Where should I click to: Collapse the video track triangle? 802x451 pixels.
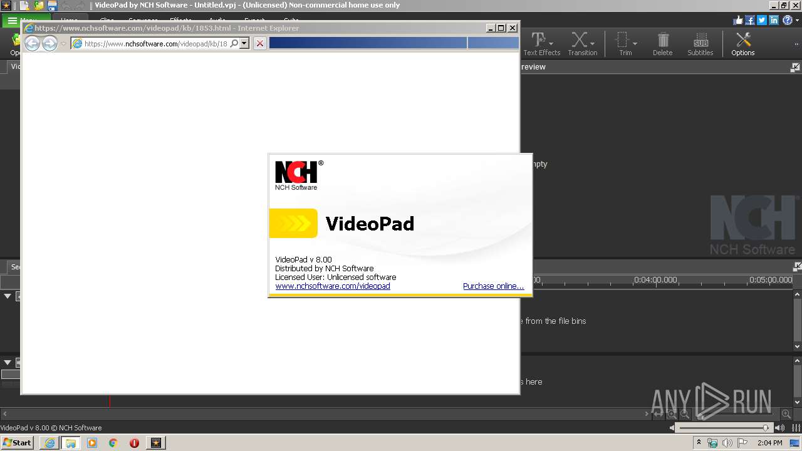coord(8,296)
